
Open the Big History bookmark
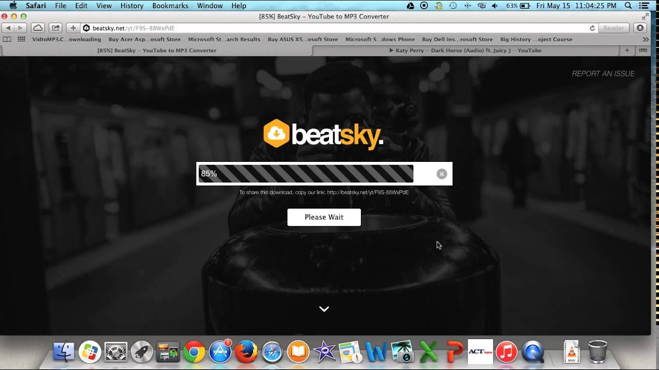coord(536,39)
